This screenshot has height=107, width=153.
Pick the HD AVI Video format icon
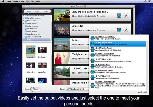[92, 66]
